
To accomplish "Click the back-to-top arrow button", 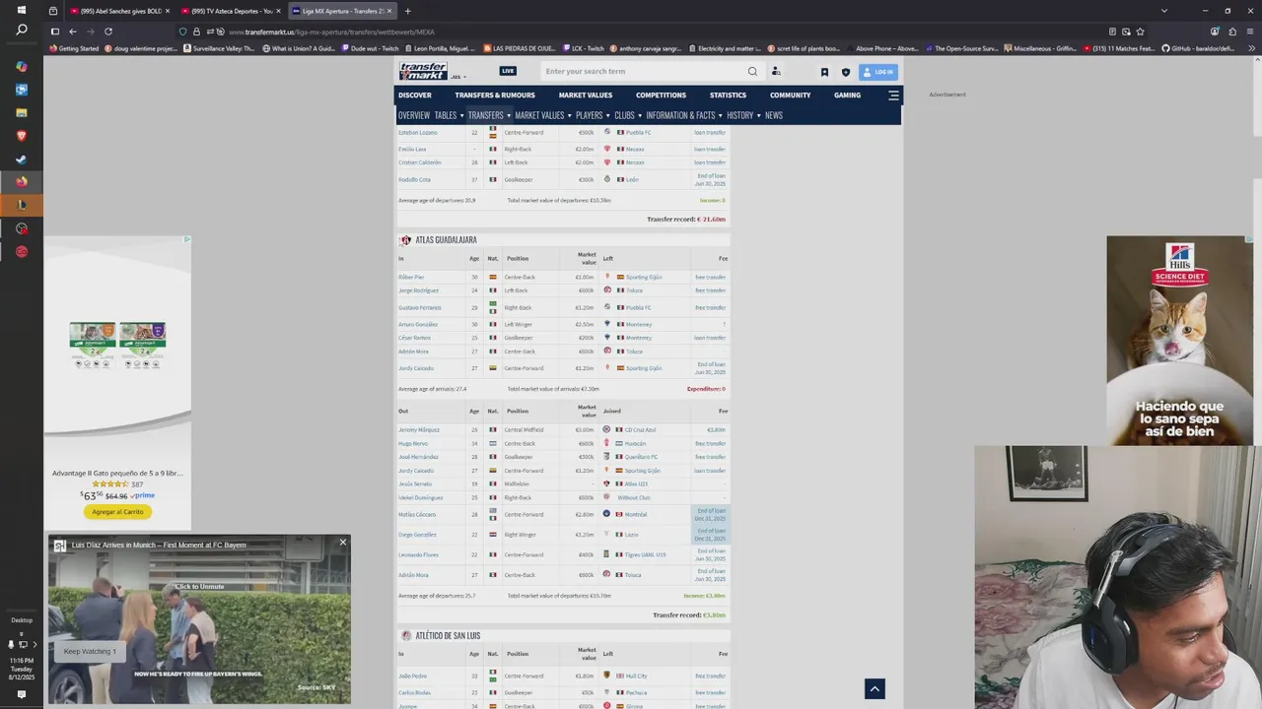I will coord(875,689).
